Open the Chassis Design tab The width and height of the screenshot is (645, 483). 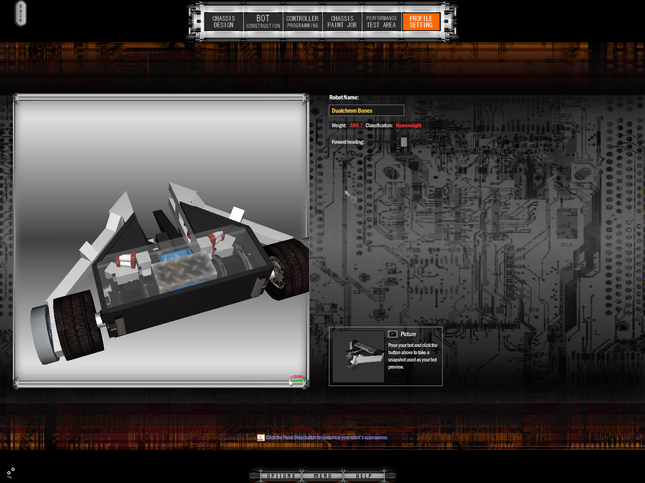coord(223,22)
